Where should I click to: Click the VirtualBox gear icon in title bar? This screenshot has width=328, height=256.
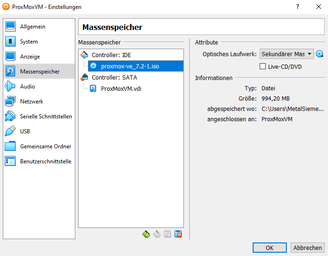(6, 7)
